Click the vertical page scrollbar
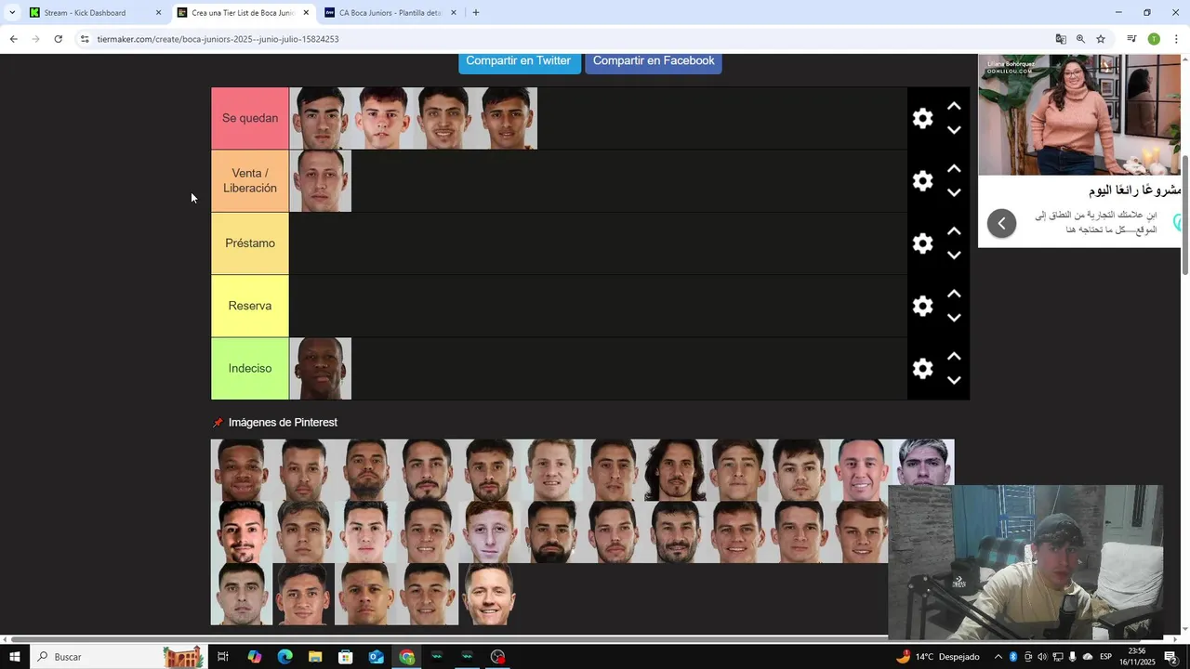This screenshot has width=1190, height=669. tap(1185, 214)
